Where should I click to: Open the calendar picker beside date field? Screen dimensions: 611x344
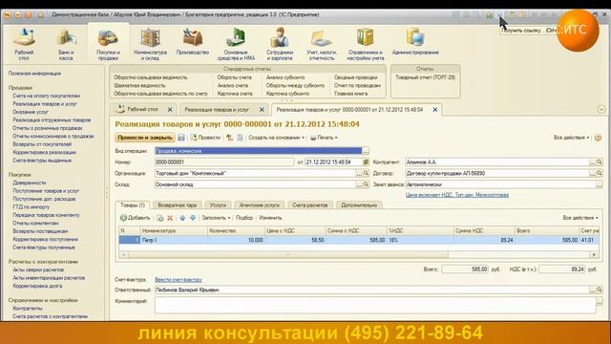[x=366, y=161]
